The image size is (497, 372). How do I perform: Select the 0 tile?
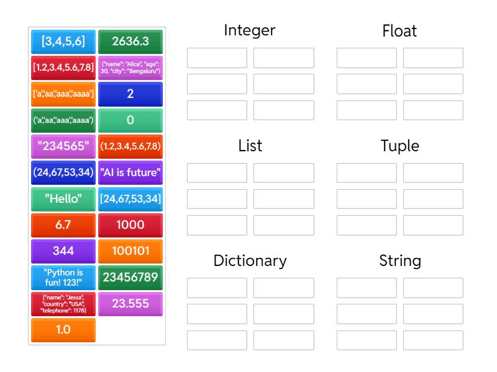pyautogui.click(x=130, y=121)
